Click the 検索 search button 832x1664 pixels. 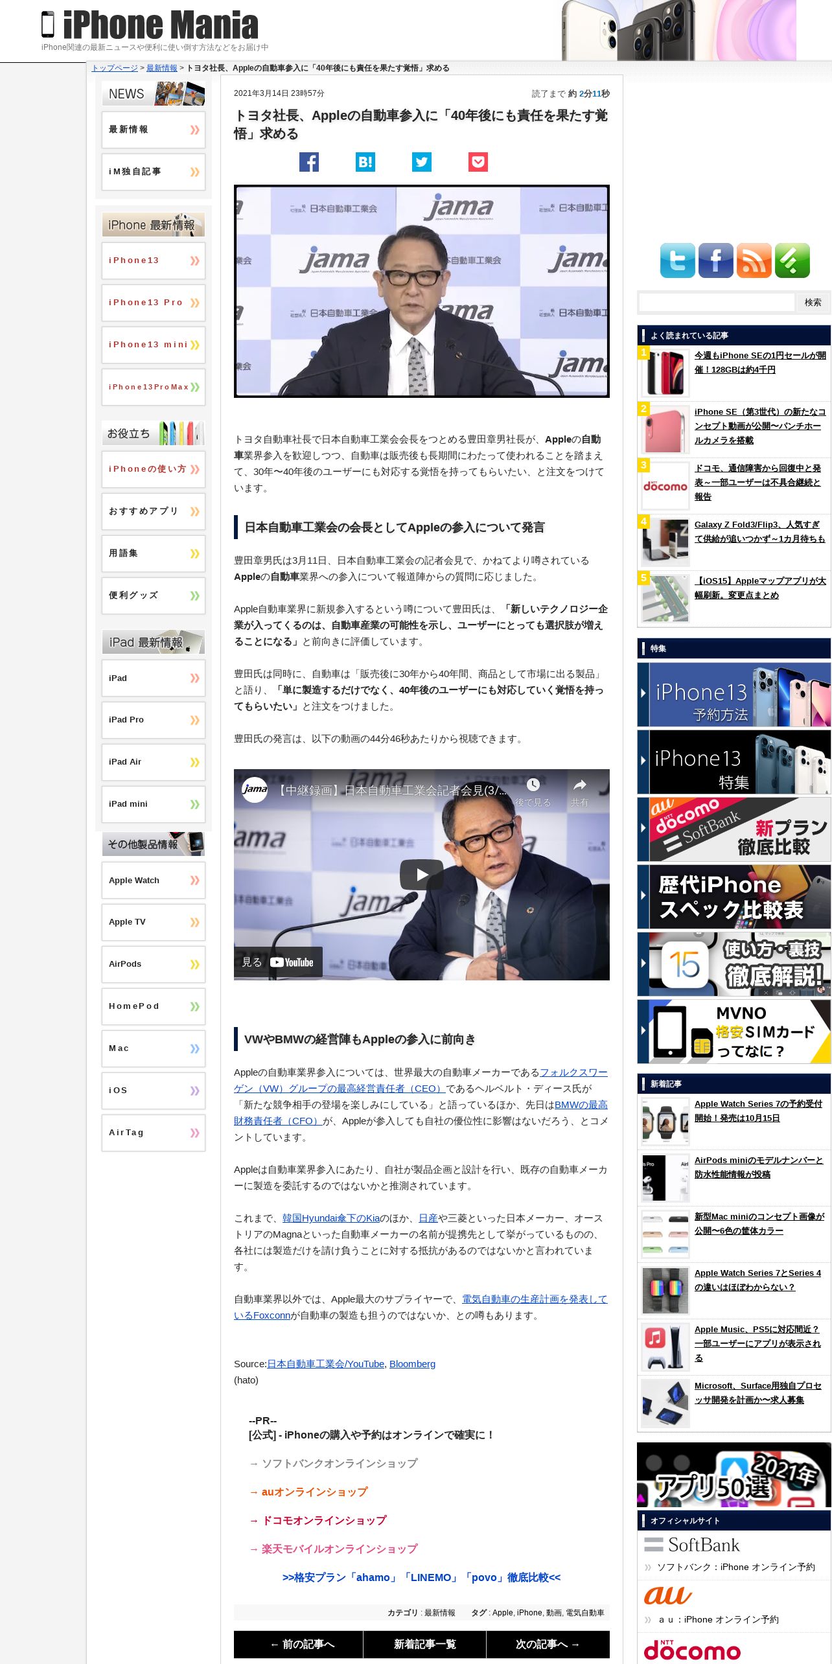point(813,302)
